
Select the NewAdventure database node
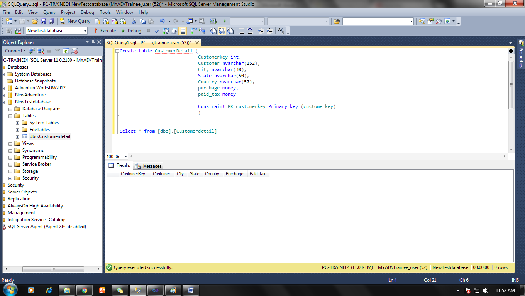coord(30,95)
